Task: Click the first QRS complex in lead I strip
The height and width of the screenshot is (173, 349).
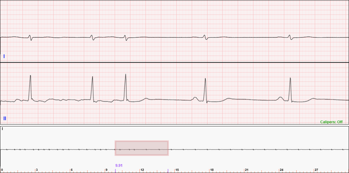Action: [30, 37]
